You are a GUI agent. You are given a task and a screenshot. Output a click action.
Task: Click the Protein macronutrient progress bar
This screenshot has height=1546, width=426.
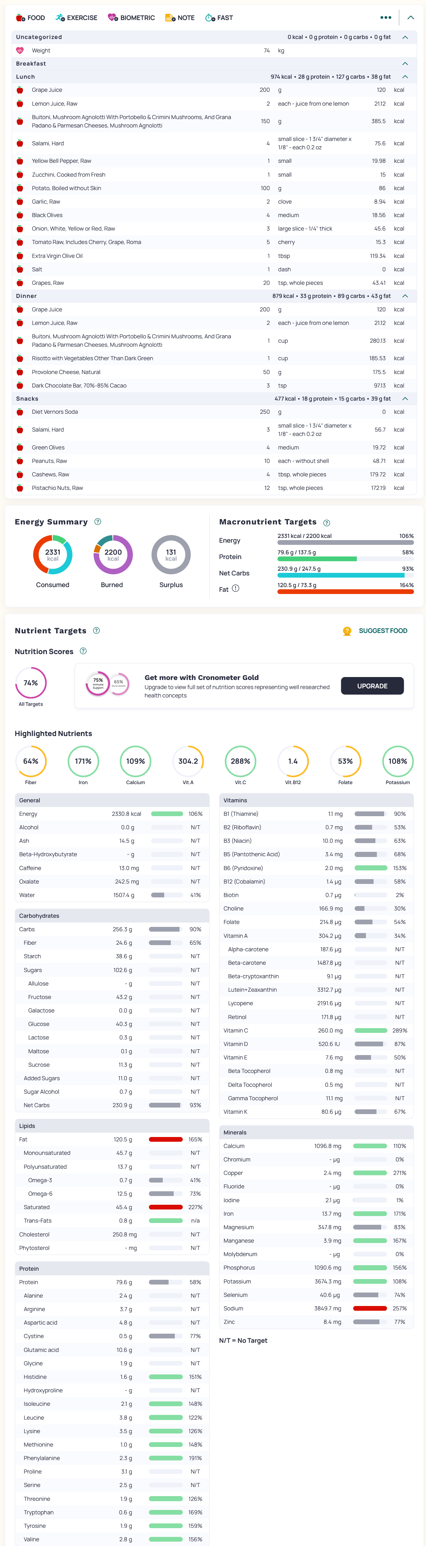pyautogui.click(x=345, y=559)
